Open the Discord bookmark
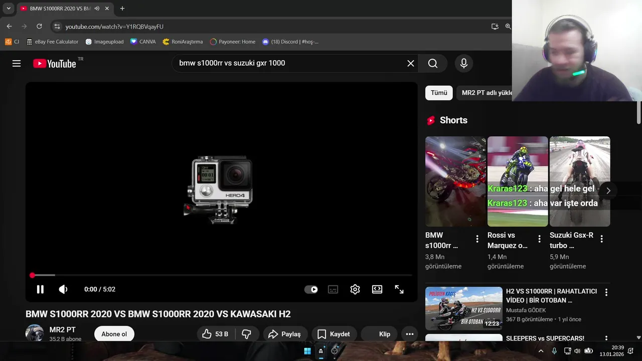This screenshot has width=642, height=361. [290, 42]
